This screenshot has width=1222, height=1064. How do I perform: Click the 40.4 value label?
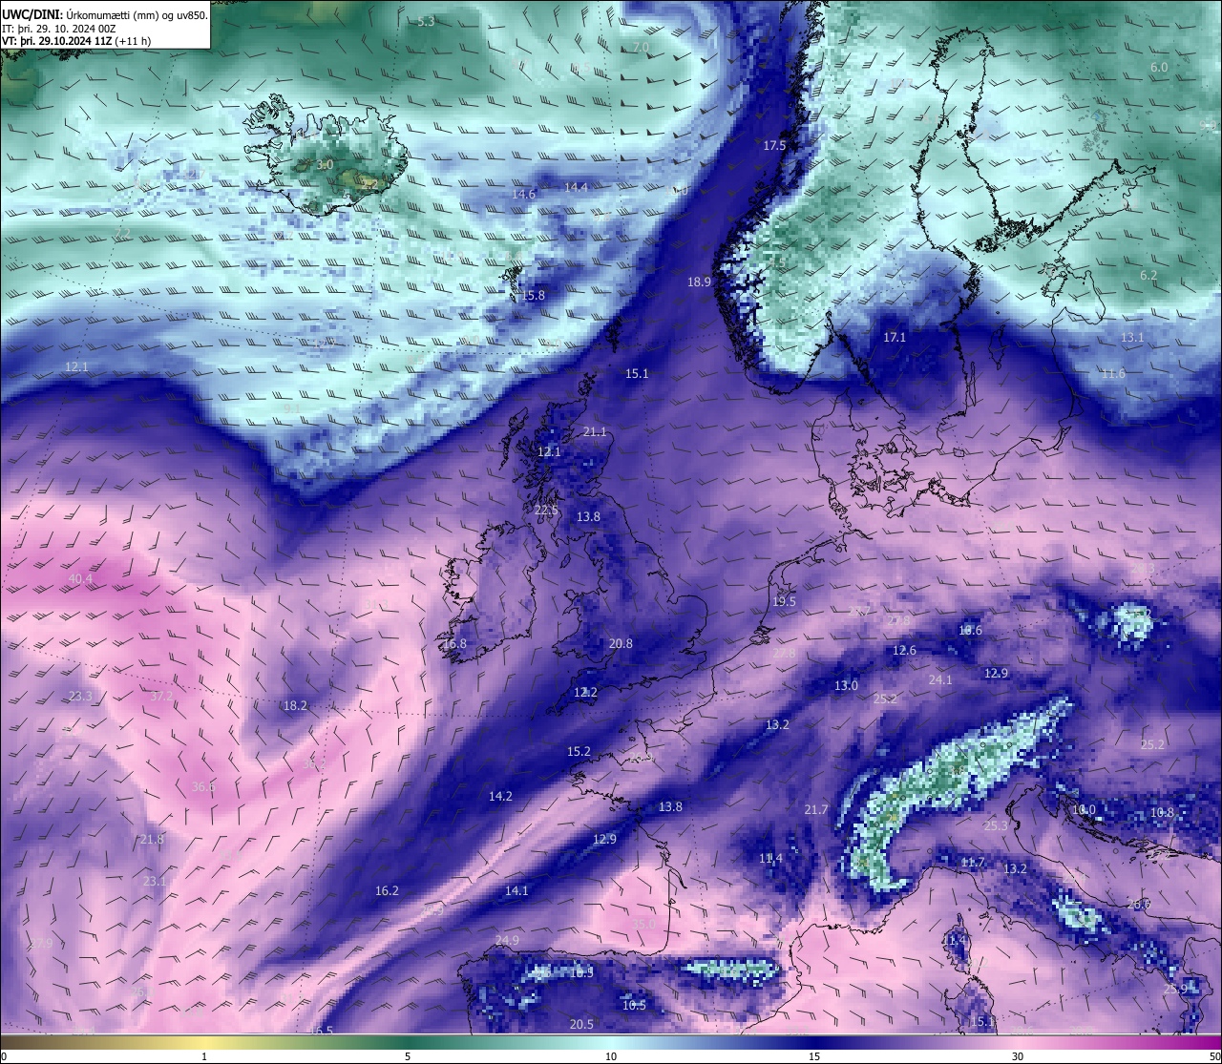[80, 579]
